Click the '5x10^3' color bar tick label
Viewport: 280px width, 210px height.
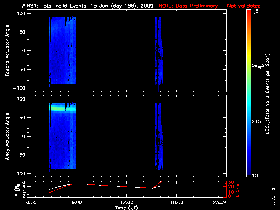tap(260, 65)
